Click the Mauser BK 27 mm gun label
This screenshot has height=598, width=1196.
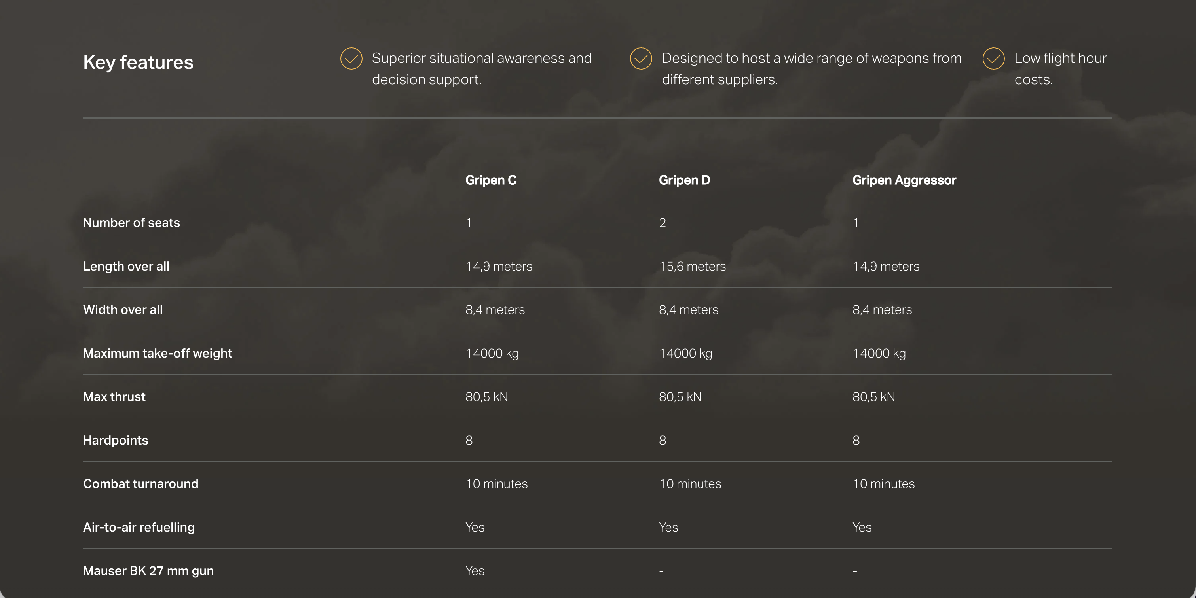(x=148, y=571)
